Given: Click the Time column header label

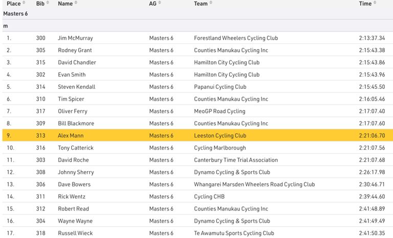Looking at the screenshot, I should (x=365, y=4).
